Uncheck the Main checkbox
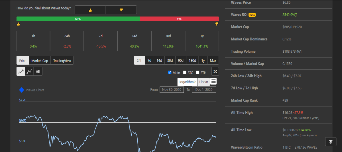This screenshot has width=342, height=152. 170,73
